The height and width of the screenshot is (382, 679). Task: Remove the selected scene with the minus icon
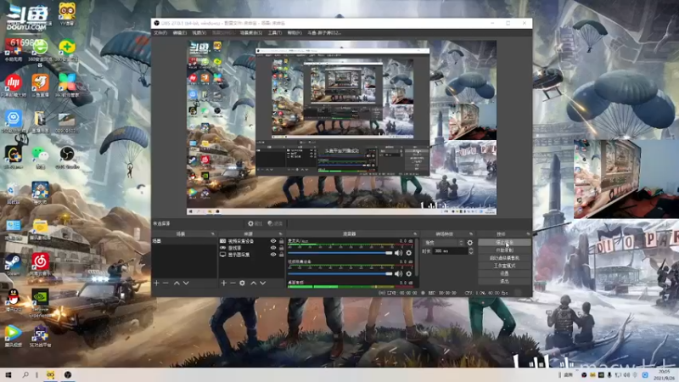pos(166,283)
